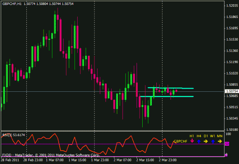Click the pink down arrow under H1
This screenshot has width=239, height=164.
192,141
